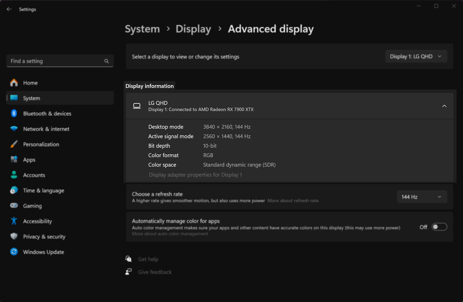The height and width of the screenshot is (302, 463).
Task: Navigate to System in the breadcrumb
Action: tap(142, 29)
